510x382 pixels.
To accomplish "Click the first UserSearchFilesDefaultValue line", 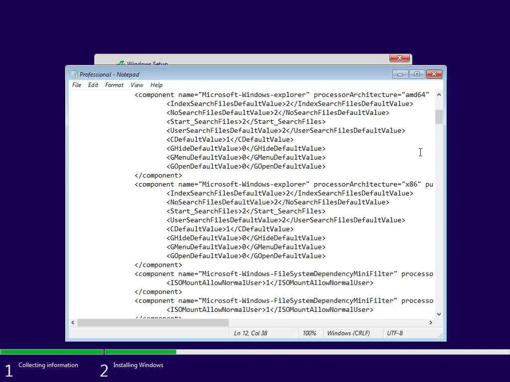I will tap(286, 131).
